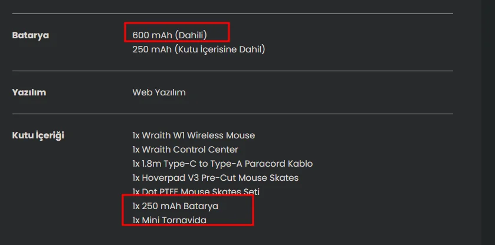Image resolution: width=495 pixels, height=245 pixels.
Task: Click the divider between Batarya and Yazılım
Action: pyautogui.click(x=232, y=71)
